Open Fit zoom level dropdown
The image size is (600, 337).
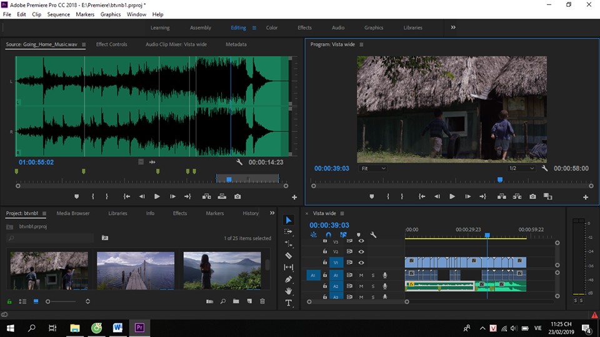tap(373, 168)
